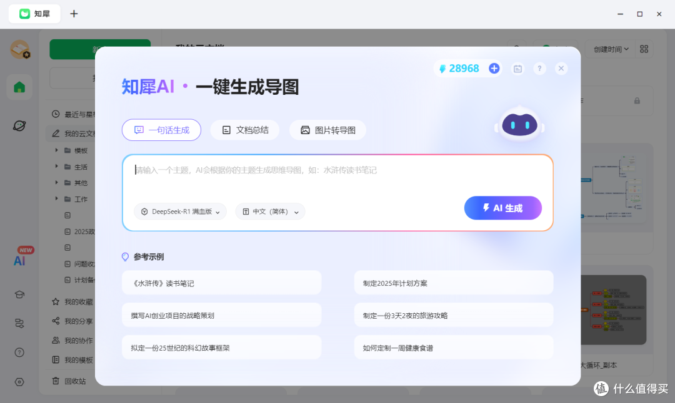Click the AI robot mascot
The width and height of the screenshot is (675, 403).
coord(519,124)
